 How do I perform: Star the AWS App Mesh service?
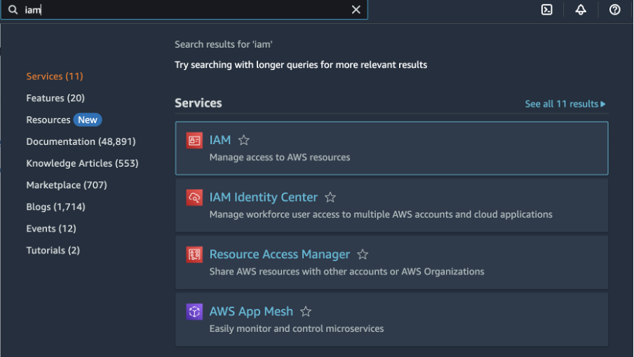[306, 311]
